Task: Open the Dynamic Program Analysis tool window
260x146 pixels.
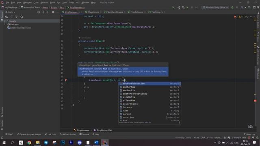Action: coord(29,134)
